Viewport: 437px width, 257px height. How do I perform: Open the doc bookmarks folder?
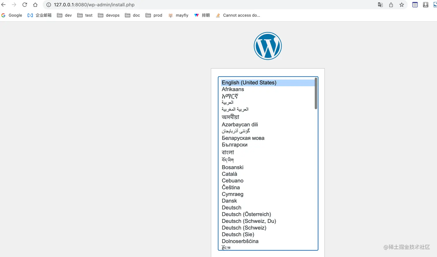(x=132, y=15)
